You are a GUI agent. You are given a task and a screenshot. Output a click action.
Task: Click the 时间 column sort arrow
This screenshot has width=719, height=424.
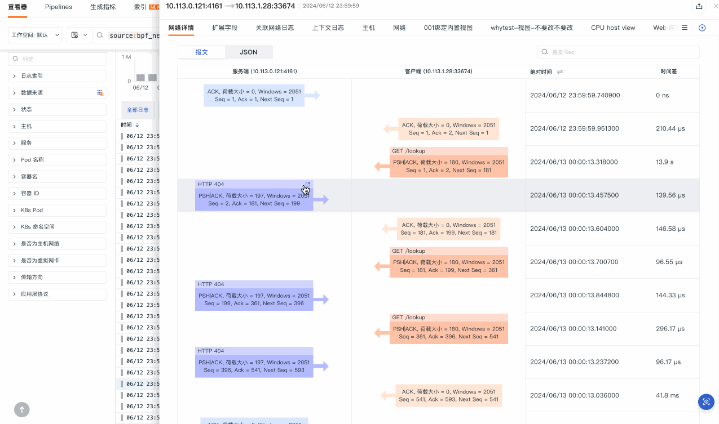pyautogui.click(x=137, y=125)
